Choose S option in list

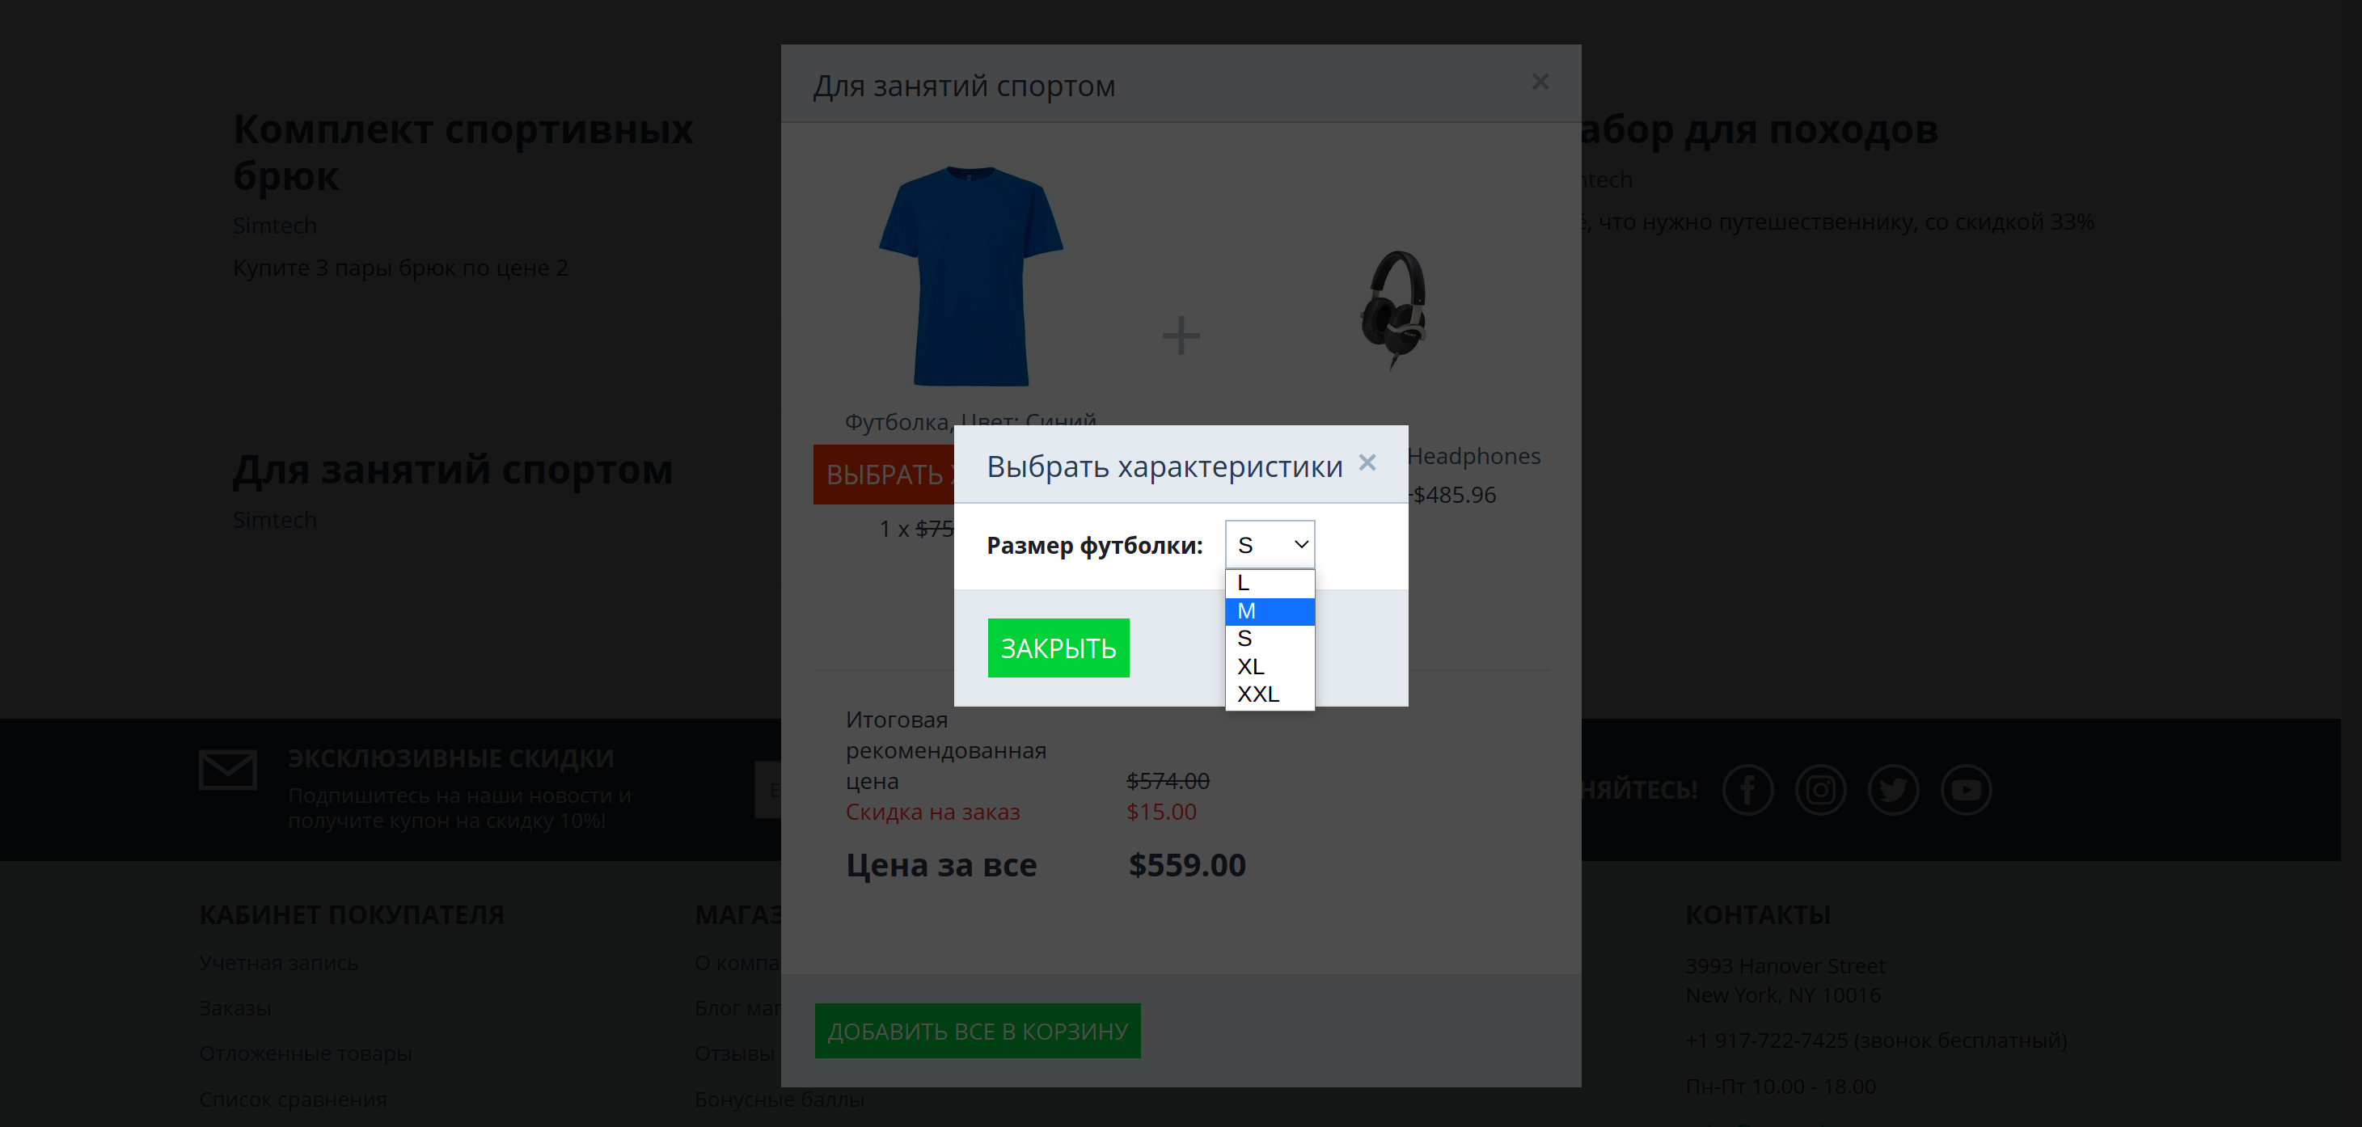1269,639
